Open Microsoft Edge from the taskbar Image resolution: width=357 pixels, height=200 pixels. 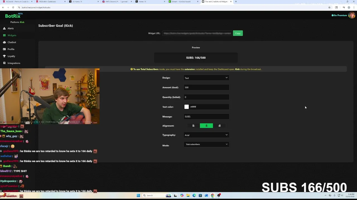pyautogui.click(x=194, y=196)
